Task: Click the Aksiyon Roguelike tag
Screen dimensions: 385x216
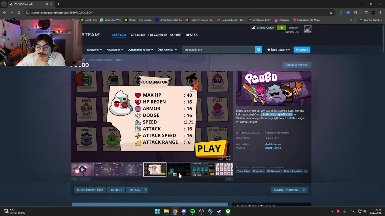Action: click(x=293, y=171)
